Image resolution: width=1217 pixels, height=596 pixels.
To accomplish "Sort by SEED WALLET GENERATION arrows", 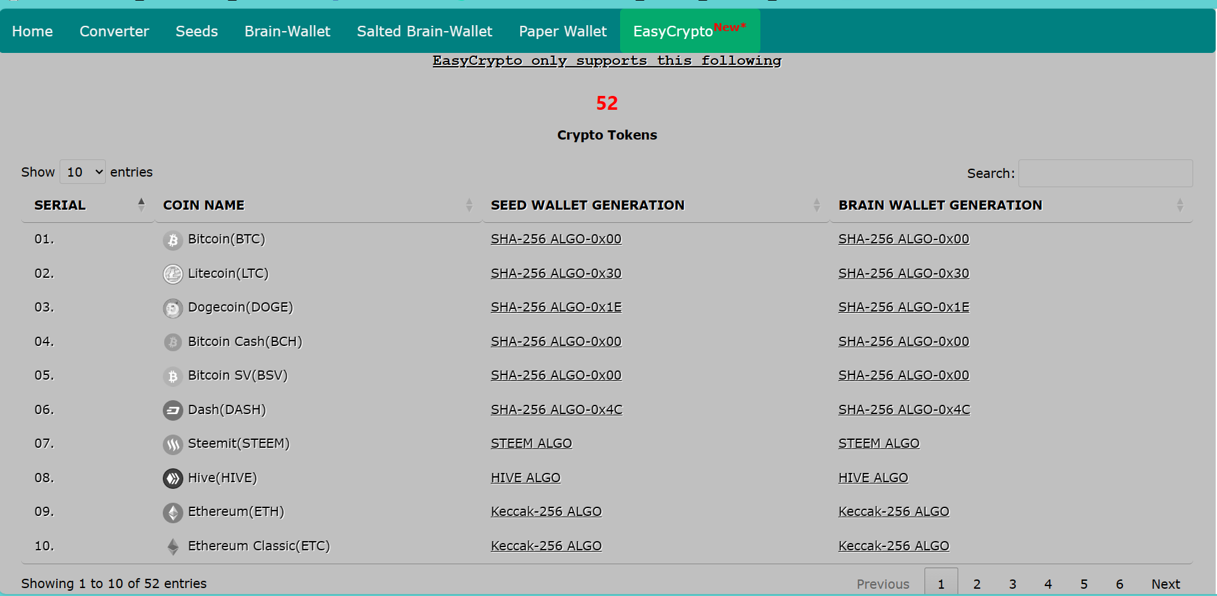I will (x=817, y=205).
